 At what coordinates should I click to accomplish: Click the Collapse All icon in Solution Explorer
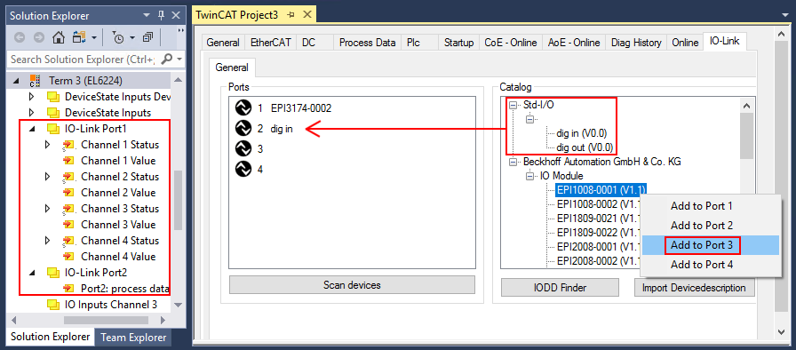tap(148, 37)
